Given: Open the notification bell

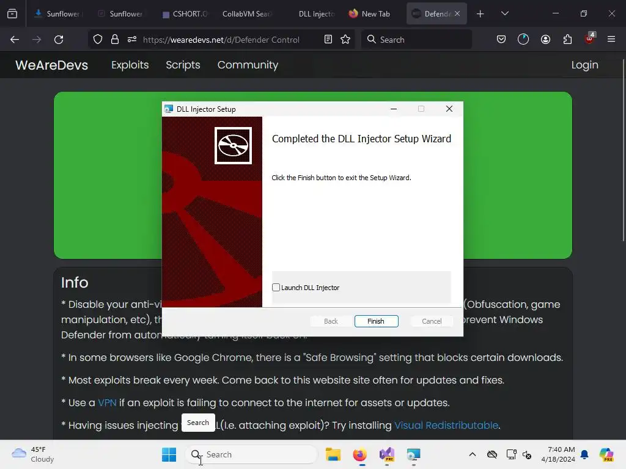Looking at the screenshot, I should click(x=584, y=454).
